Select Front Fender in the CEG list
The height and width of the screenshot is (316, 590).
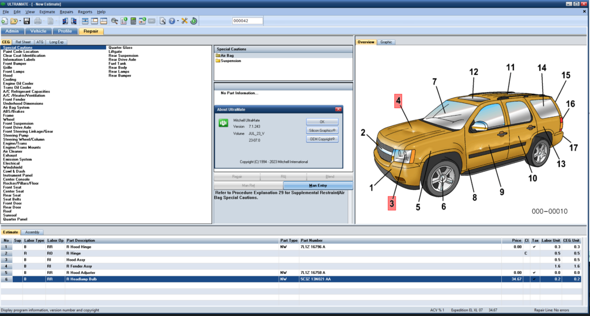pos(14,100)
